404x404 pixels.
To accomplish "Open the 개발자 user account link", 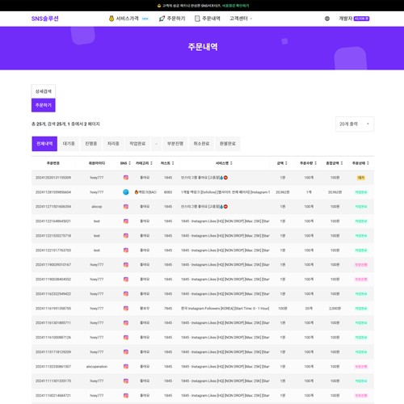I will click(346, 19).
